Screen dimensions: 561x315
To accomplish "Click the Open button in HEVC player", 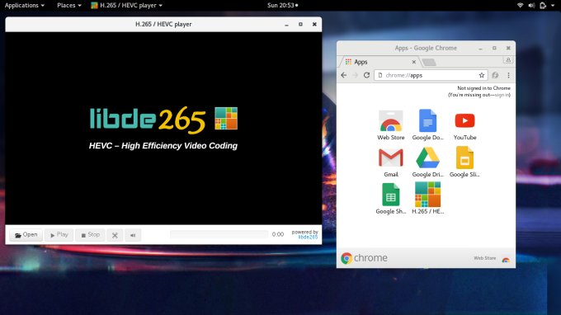I will [26, 235].
